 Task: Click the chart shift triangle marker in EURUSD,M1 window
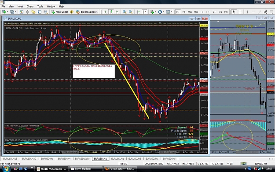[x=160, y=22]
